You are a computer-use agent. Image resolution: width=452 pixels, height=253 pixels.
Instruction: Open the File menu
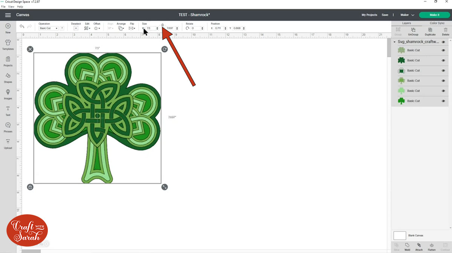coord(3,7)
